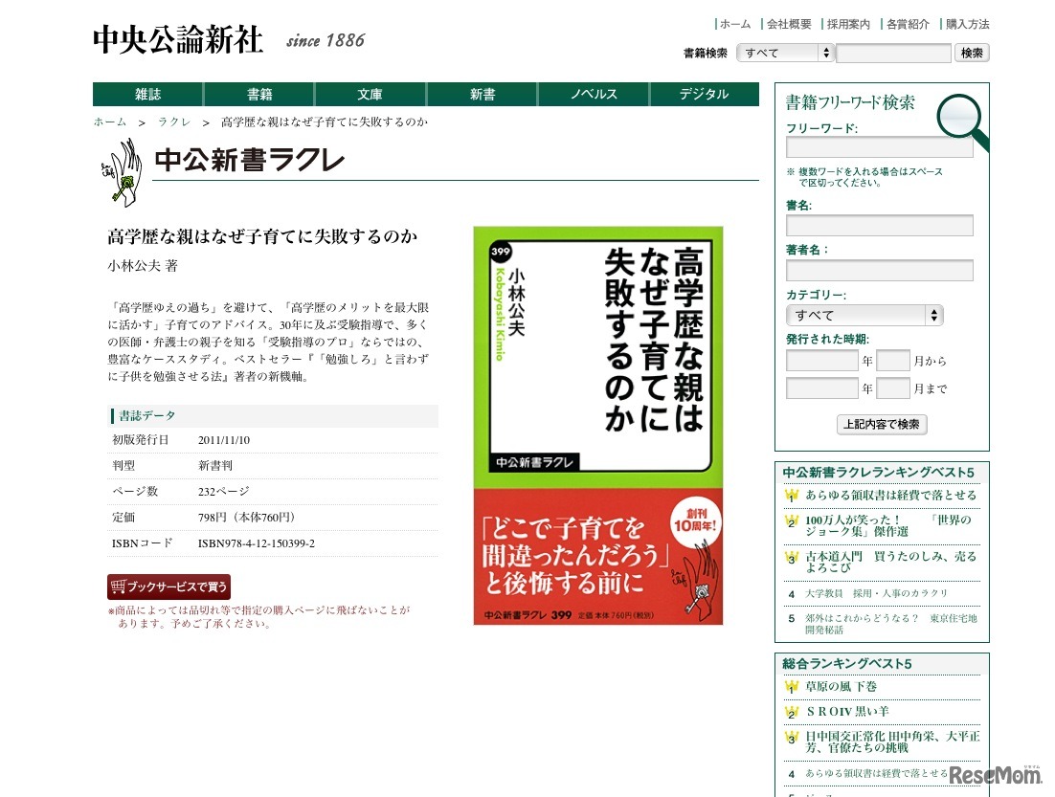This screenshot has width=1055, height=797.
Task: Expand the 書籍検索 すべて dropdown in header
Action: pyautogui.click(x=785, y=53)
